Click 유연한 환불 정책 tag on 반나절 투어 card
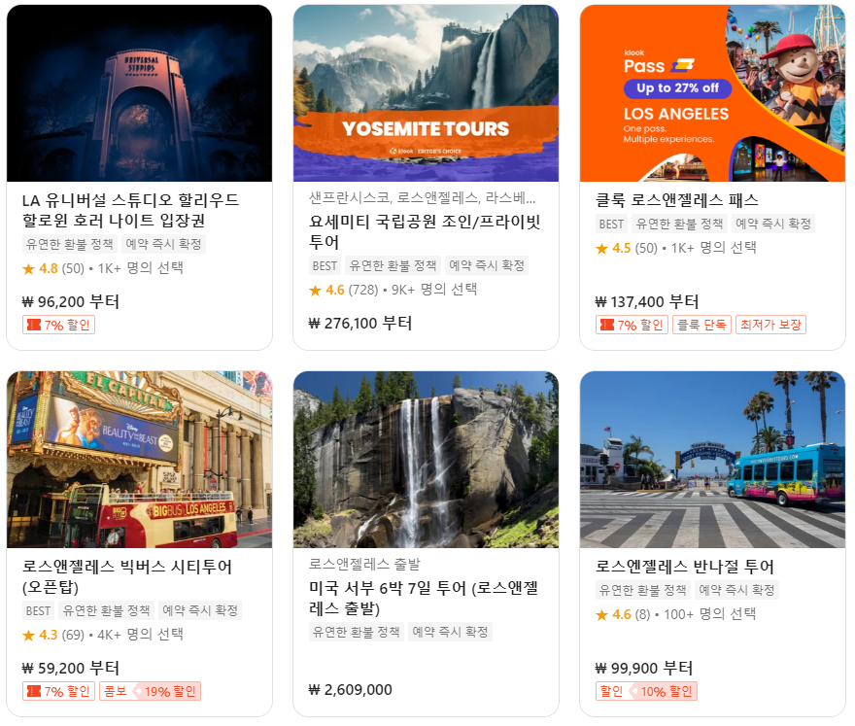Image resolution: width=855 pixels, height=726 pixels. click(643, 590)
